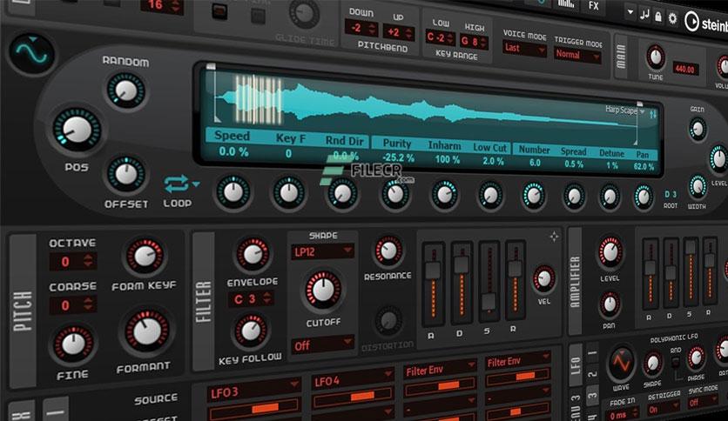The height and width of the screenshot is (421, 728).
Task: Open the Trigger Mode Normal dropdown
Action: tap(577, 55)
